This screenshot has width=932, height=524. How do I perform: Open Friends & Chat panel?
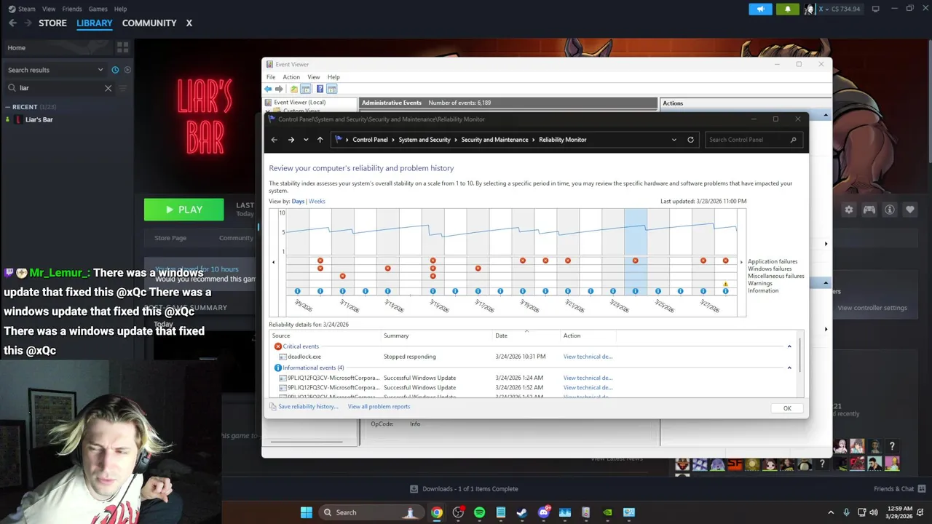coord(899,489)
